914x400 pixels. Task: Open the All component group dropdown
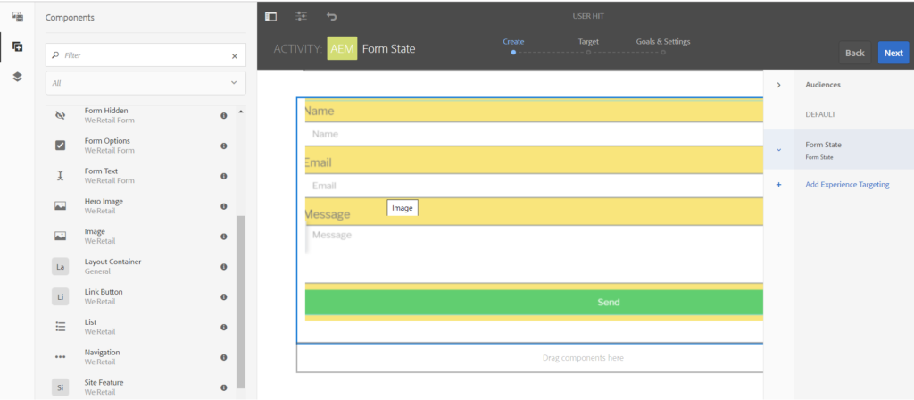pyautogui.click(x=145, y=83)
